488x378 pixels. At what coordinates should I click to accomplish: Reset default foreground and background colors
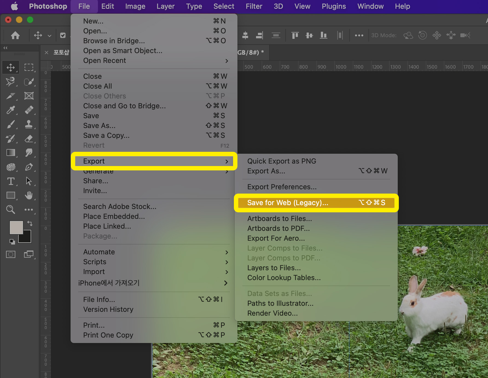pyautogui.click(x=12, y=242)
